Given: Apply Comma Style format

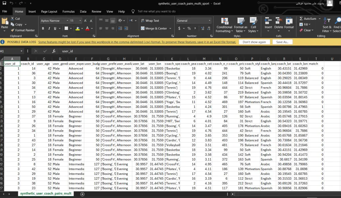Looking at the screenshot, I should [x=195, y=28].
